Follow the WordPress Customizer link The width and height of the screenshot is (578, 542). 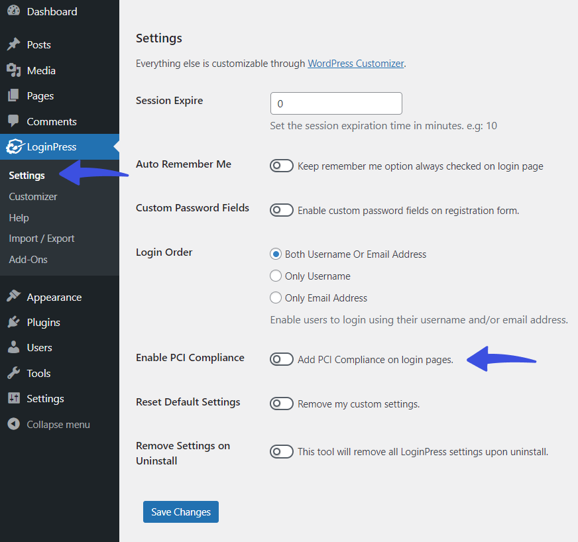pyautogui.click(x=356, y=64)
